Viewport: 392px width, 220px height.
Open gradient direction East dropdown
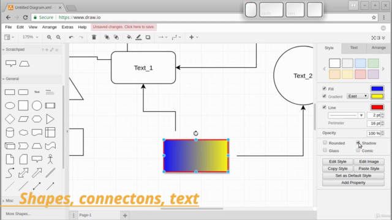point(358,97)
